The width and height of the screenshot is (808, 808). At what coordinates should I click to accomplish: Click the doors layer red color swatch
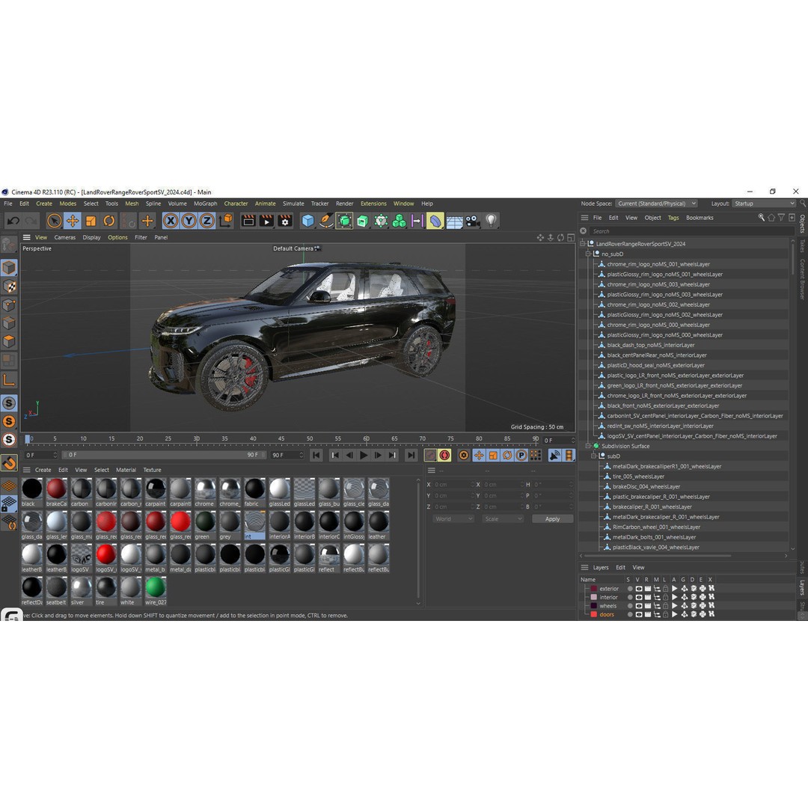[593, 614]
